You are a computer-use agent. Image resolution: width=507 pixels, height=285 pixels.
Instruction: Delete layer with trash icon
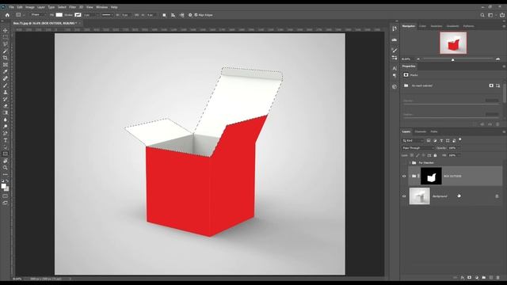tap(498, 278)
